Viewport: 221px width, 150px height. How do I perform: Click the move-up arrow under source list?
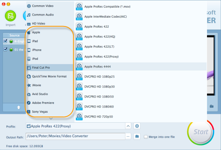pyautogui.click(x=18, y=107)
